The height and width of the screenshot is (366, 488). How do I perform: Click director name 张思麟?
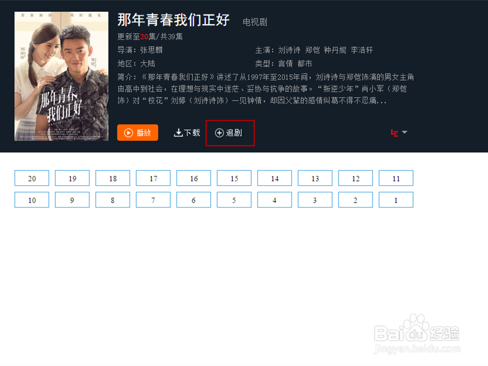pyautogui.click(x=151, y=50)
